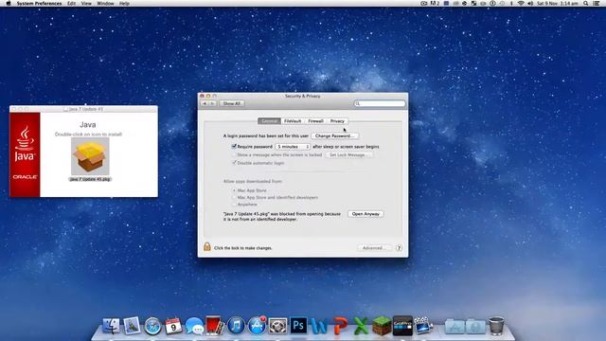Switch to the FileVault tab
Viewport: 606px width, 341px height.
[x=293, y=121]
